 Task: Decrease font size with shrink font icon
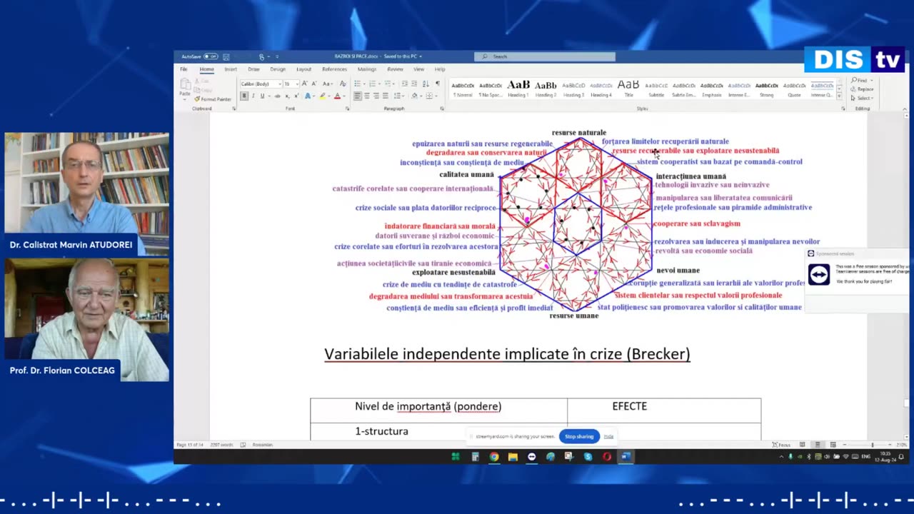tap(314, 84)
